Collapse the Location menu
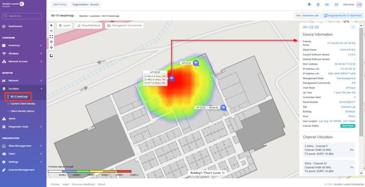Image resolution: width=365 pixels, height=187 pixels. pos(22,89)
